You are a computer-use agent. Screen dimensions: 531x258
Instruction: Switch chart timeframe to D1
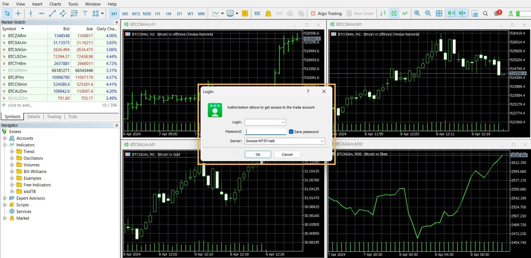(179, 14)
